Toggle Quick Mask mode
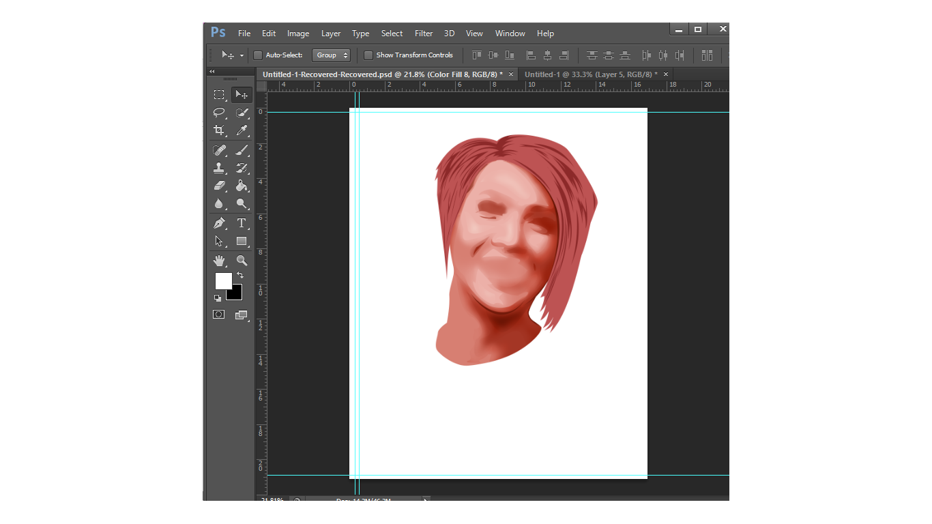The image size is (932, 524). [x=219, y=315]
